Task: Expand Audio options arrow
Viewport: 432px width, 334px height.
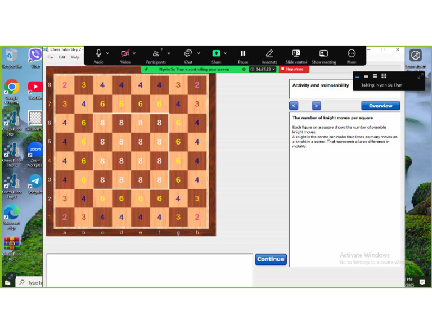Action: coord(107,53)
